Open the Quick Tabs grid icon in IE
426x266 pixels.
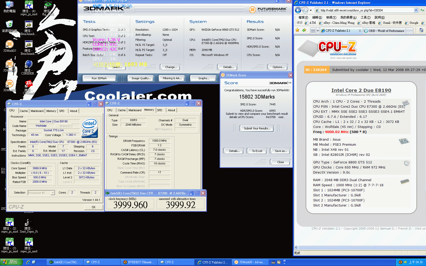313,31
